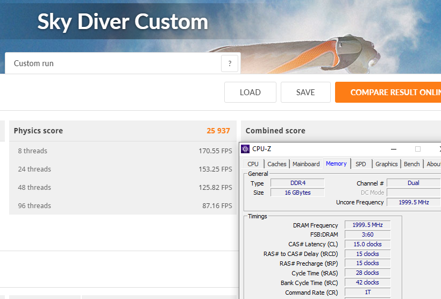Click the Uncore Frequency 1999.5 MHz value
441x299 pixels.
click(x=414, y=202)
